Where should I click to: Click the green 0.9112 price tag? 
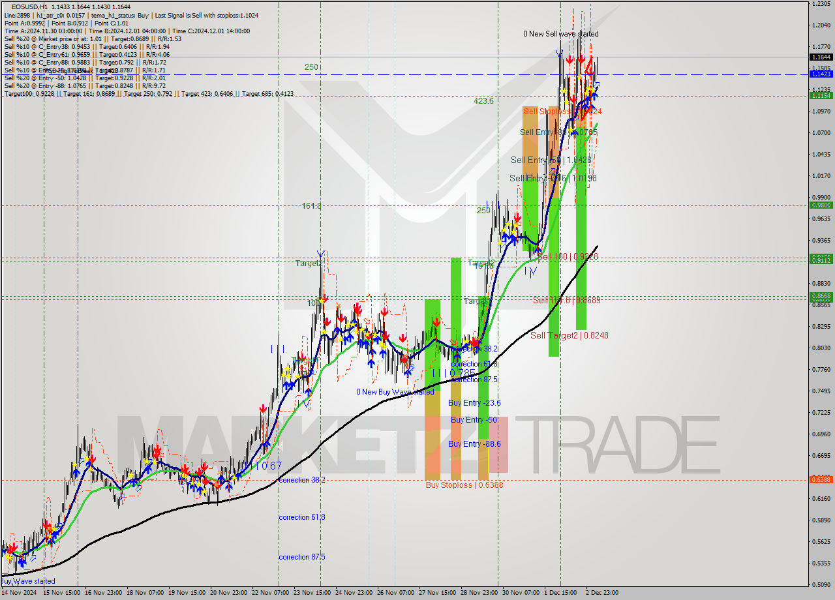[x=821, y=260]
